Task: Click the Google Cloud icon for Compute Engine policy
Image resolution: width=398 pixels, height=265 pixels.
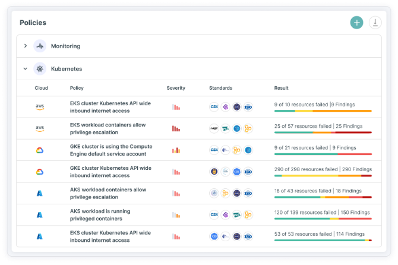Action: click(40, 150)
